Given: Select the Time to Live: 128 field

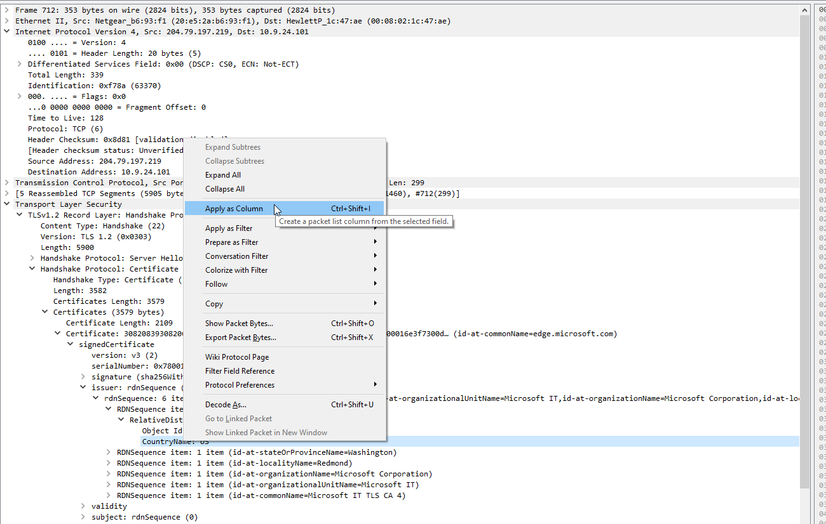Looking at the screenshot, I should 65,118.
